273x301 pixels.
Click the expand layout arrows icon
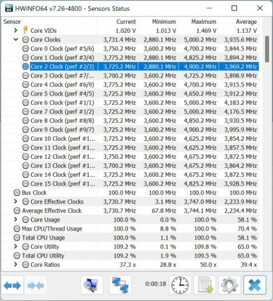pos(12,285)
